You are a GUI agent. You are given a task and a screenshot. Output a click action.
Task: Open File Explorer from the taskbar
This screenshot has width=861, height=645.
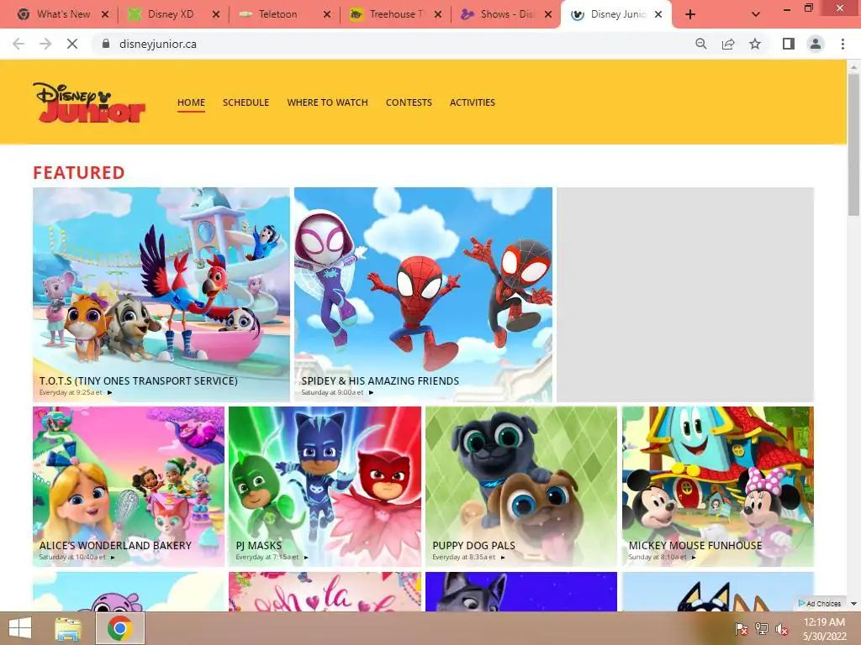pyautogui.click(x=68, y=628)
